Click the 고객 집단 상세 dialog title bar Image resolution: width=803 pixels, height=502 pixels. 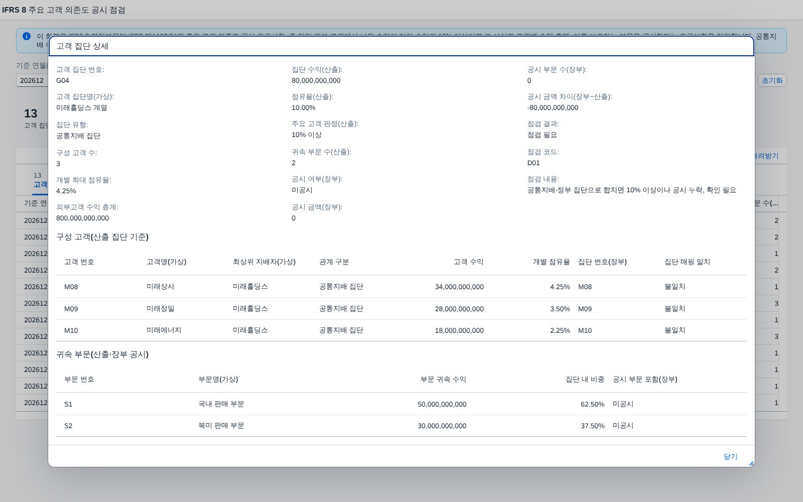(401, 46)
